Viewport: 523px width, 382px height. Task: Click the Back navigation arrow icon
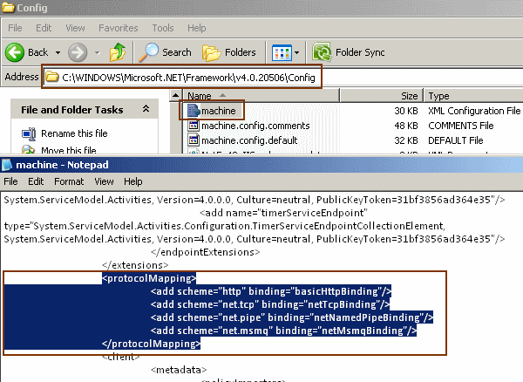[x=16, y=52]
